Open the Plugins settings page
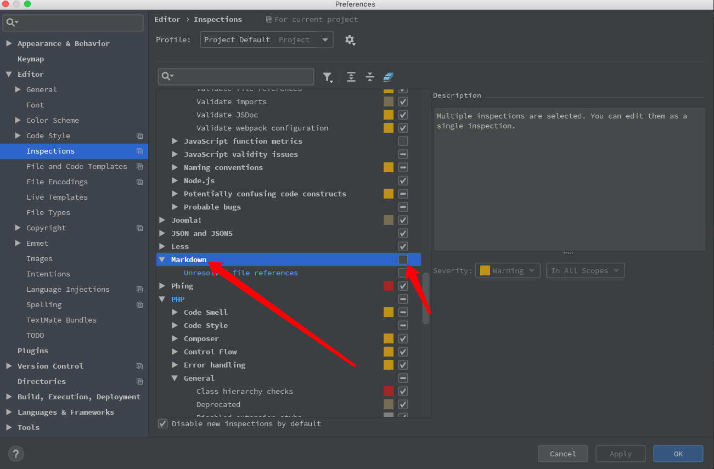The image size is (714, 469). (x=33, y=351)
